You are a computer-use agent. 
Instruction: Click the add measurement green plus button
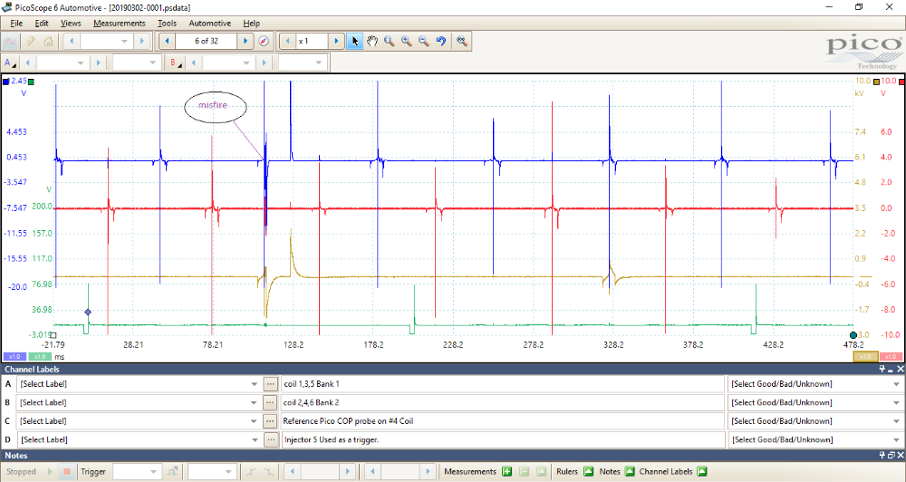pos(507,471)
